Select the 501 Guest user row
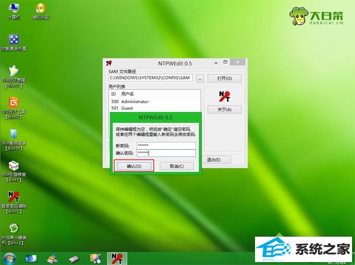The width and height of the screenshot is (355, 265). click(x=154, y=108)
